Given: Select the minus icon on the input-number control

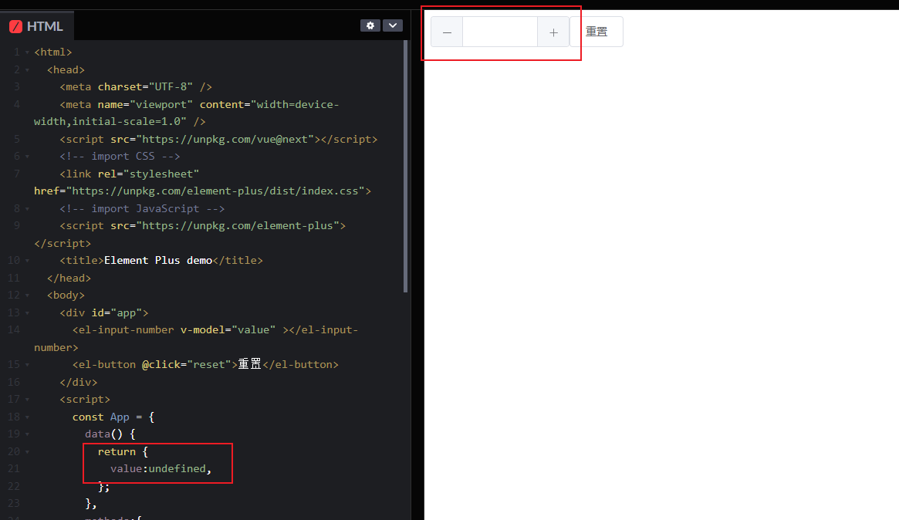Looking at the screenshot, I should coord(446,32).
